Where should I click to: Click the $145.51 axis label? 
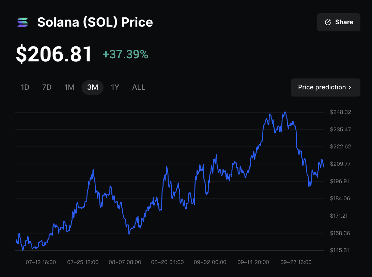click(339, 250)
